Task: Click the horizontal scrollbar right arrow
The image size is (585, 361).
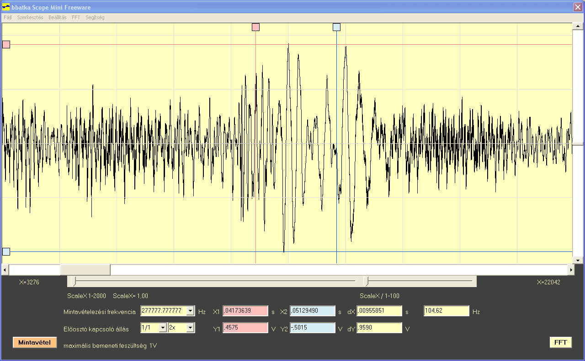Action: pos(571,270)
